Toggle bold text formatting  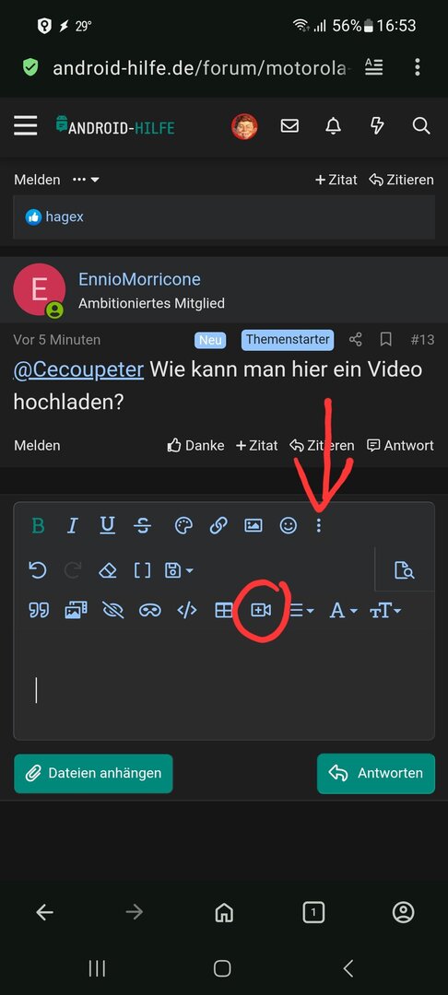tap(38, 525)
